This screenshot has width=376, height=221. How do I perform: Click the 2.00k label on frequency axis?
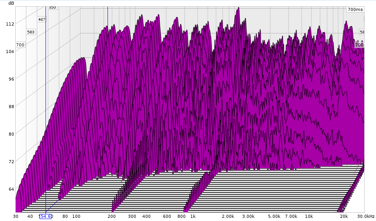point(228,216)
